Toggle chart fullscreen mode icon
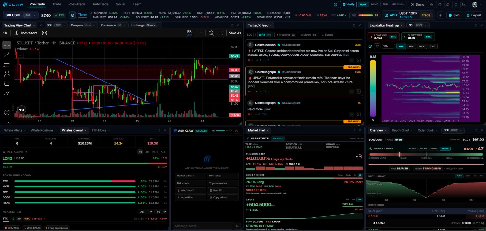This screenshot has width=486, height=231. (221, 33)
